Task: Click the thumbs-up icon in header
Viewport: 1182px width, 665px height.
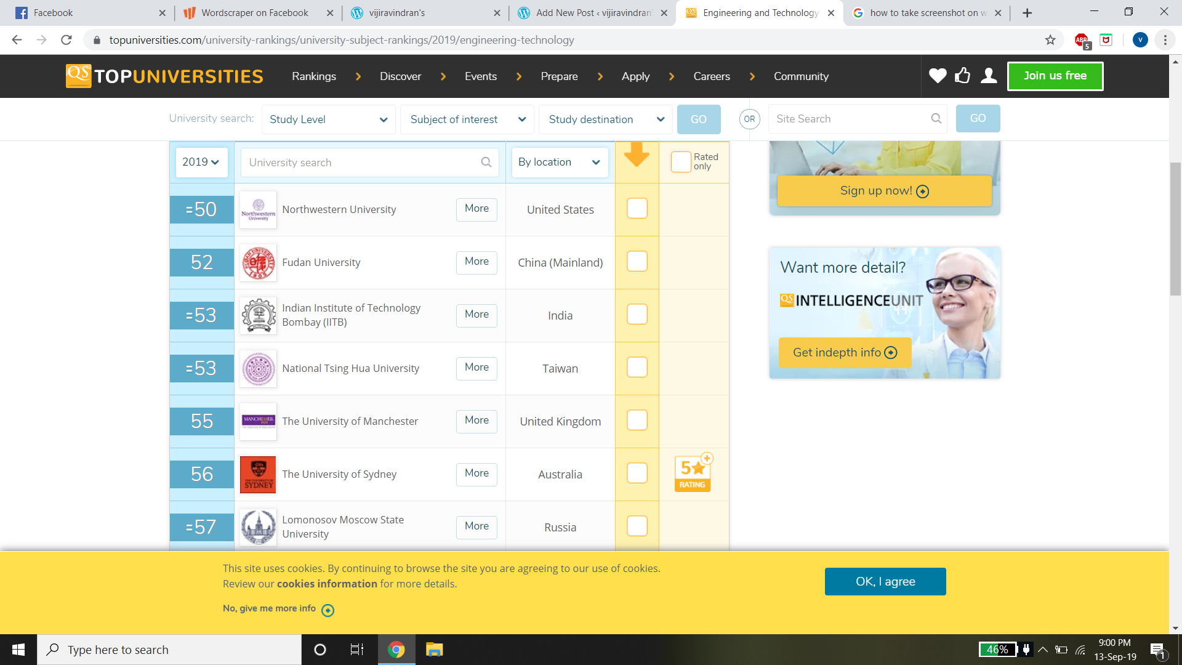Action: (962, 76)
